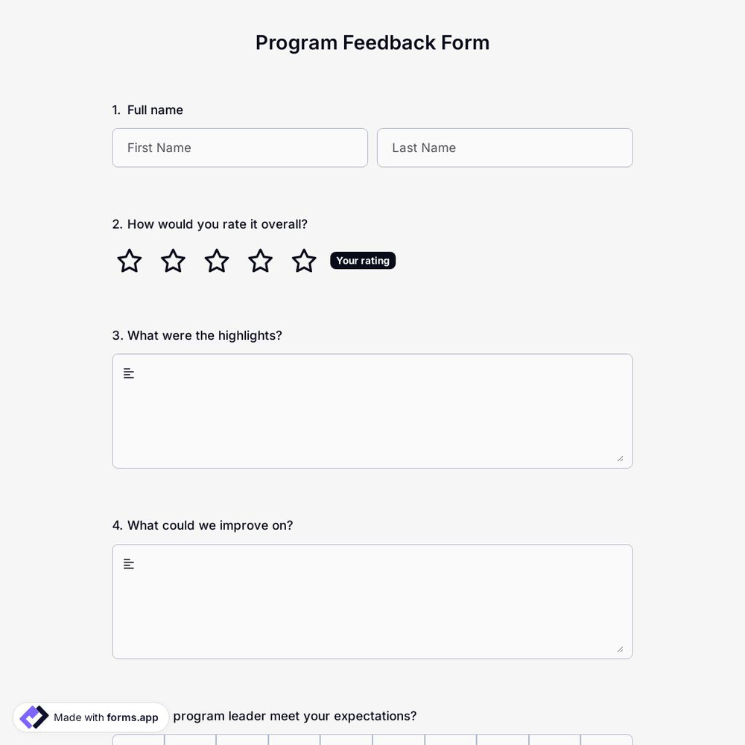Click inside the Last Name field

(x=504, y=148)
